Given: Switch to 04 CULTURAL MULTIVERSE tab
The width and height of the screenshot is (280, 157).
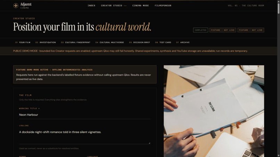Looking at the screenshot, I should coord(110,42).
